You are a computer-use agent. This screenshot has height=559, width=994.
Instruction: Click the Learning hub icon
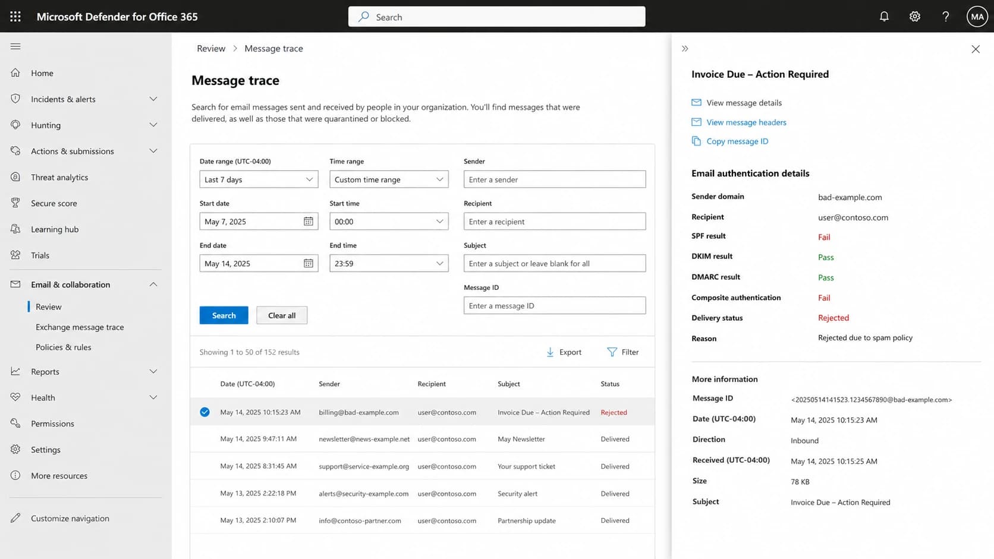point(15,229)
